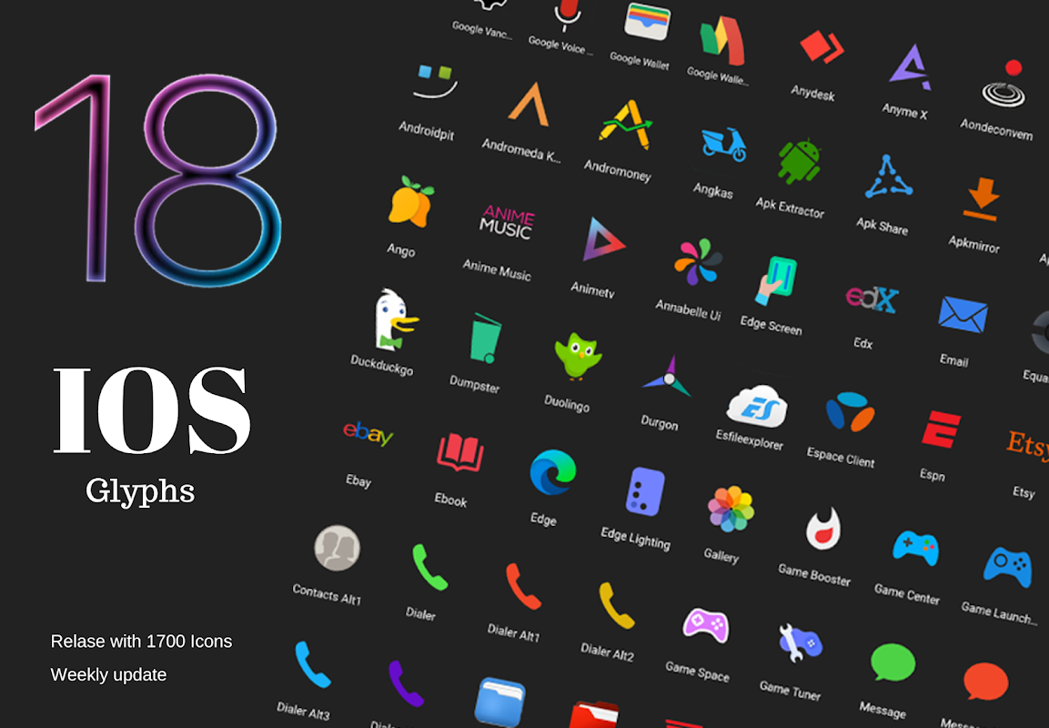This screenshot has height=728, width=1049.
Task: Select the Dumpster trash bin icon
Action: tap(487, 338)
